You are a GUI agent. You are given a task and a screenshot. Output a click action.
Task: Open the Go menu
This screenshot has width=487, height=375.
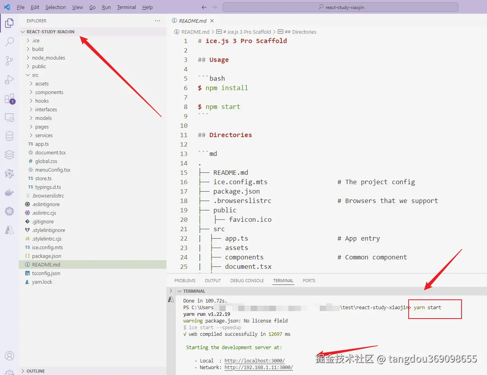(92, 7)
